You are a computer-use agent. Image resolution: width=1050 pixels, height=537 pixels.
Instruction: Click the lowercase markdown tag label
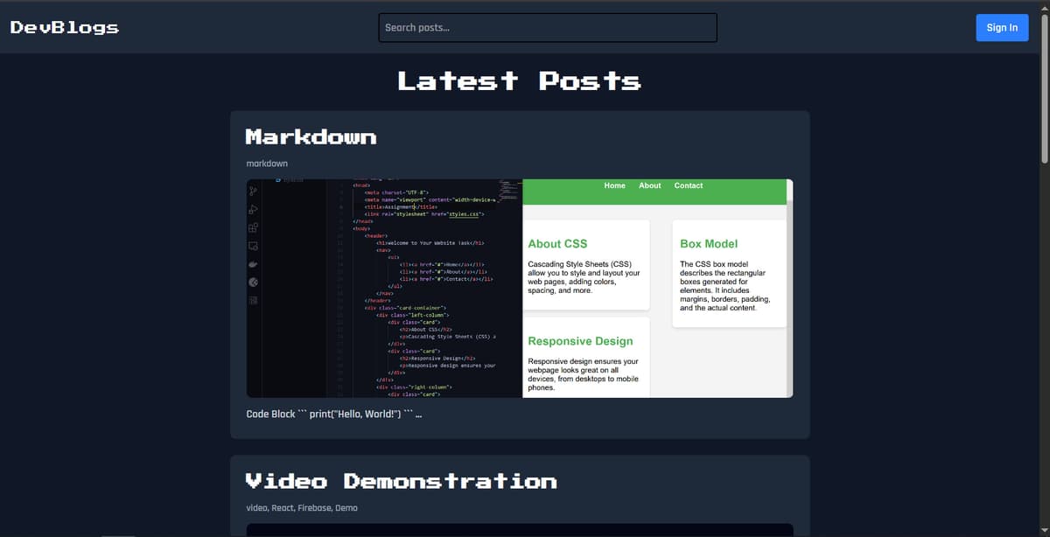click(x=267, y=164)
